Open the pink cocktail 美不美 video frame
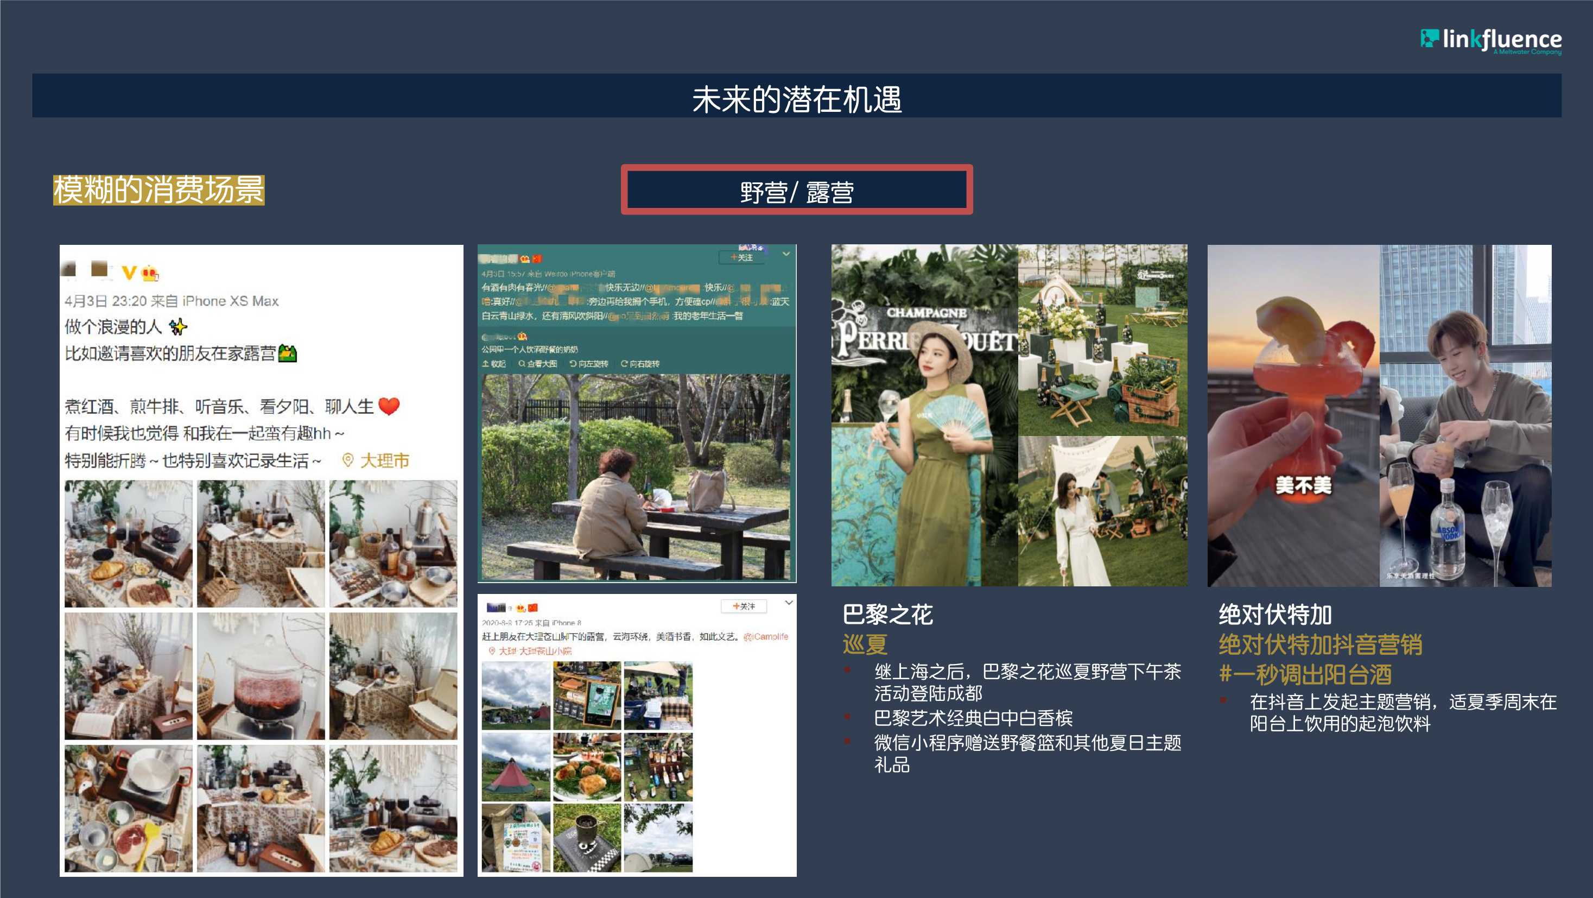Image resolution: width=1593 pixels, height=898 pixels. [x=1293, y=415]
